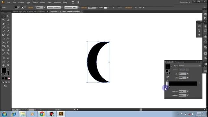The image size is (208, 117).
Task: Choose the Blend tool
Action: pos(8,54)
